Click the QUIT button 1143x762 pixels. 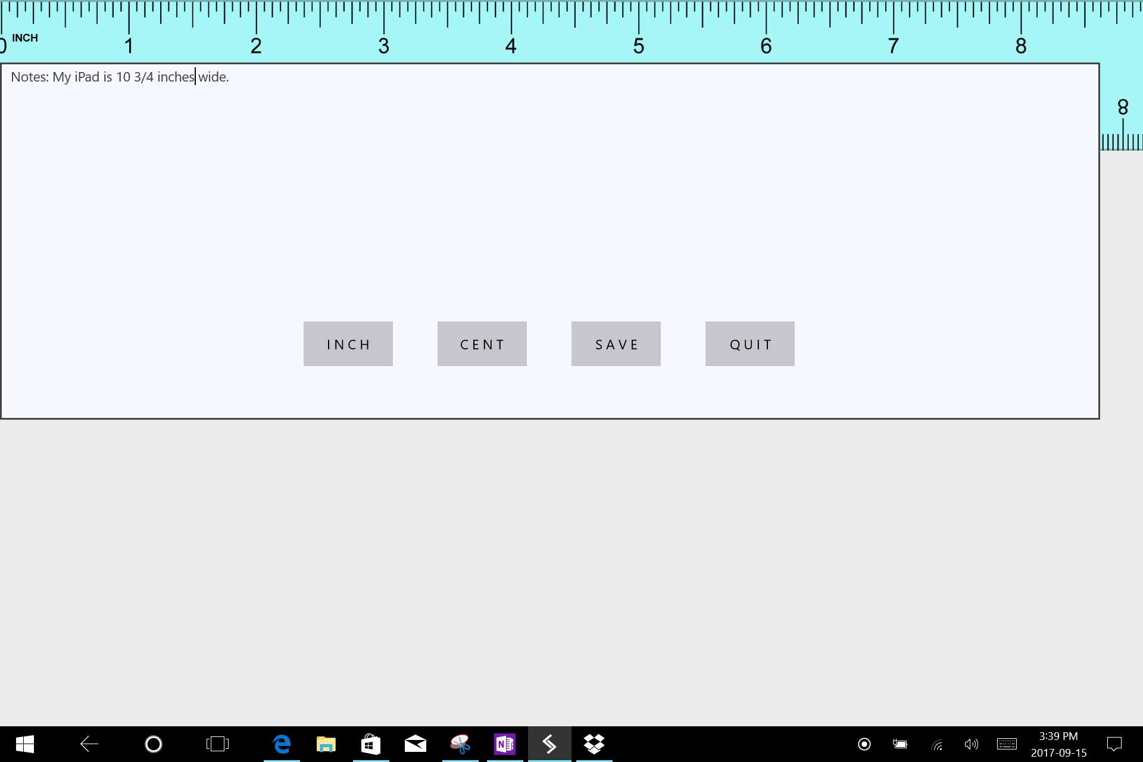pyautogui.click(x=750, y=344)
